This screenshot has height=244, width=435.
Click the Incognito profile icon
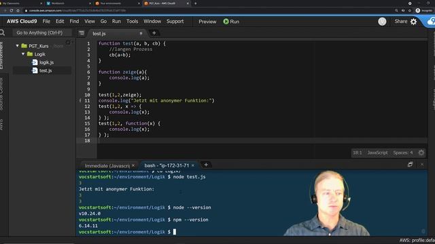click(418, 11)
